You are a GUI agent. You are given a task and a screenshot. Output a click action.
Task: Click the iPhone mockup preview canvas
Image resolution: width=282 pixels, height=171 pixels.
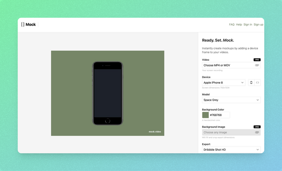click(108, 93)
